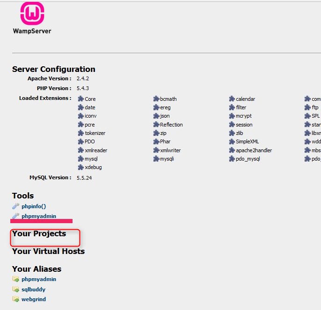Screen dimensions: 321x310
Task: Click the Server Configuration heading
Action: tap(54, 69)
